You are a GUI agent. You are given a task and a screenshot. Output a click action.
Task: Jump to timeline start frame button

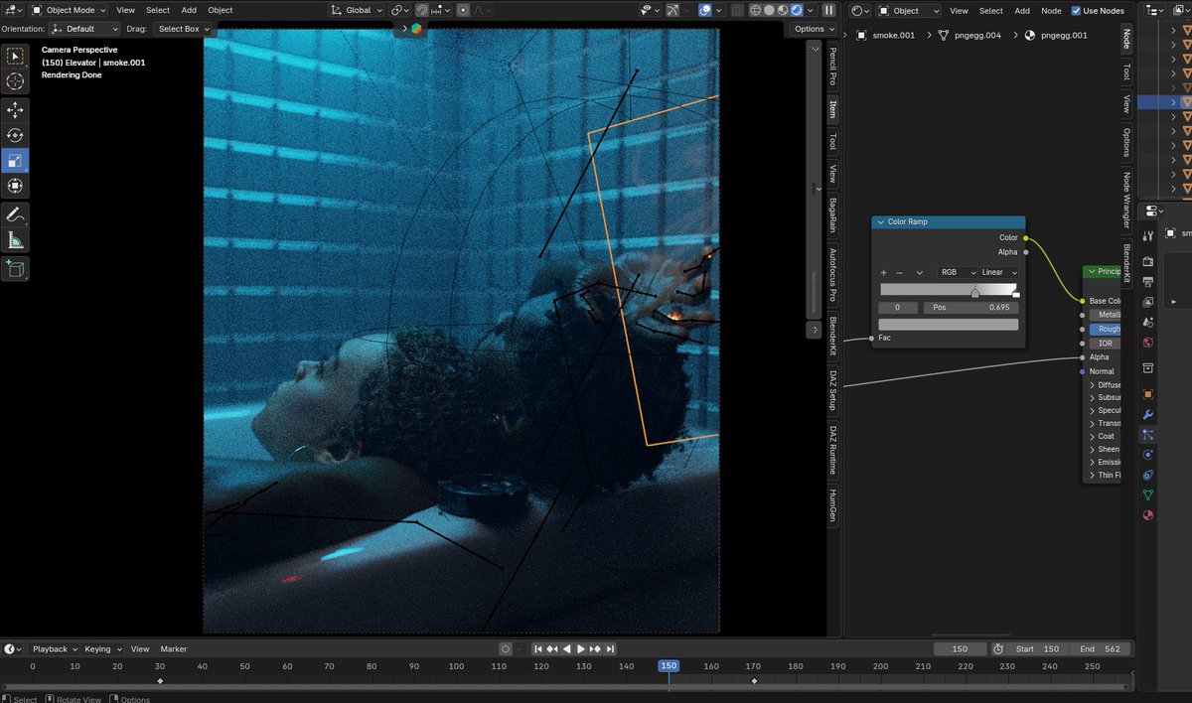538,649
